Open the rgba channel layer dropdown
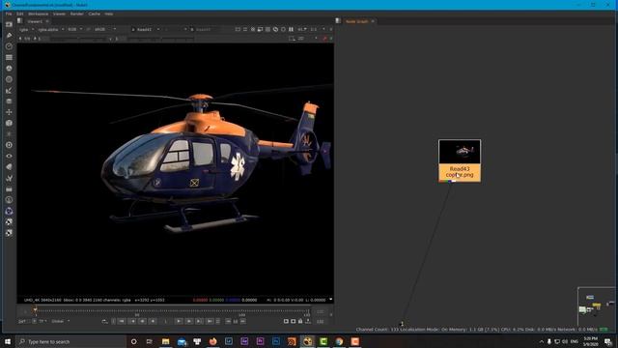Viewport: 618px width, 348px height. [x=27, y=30]
